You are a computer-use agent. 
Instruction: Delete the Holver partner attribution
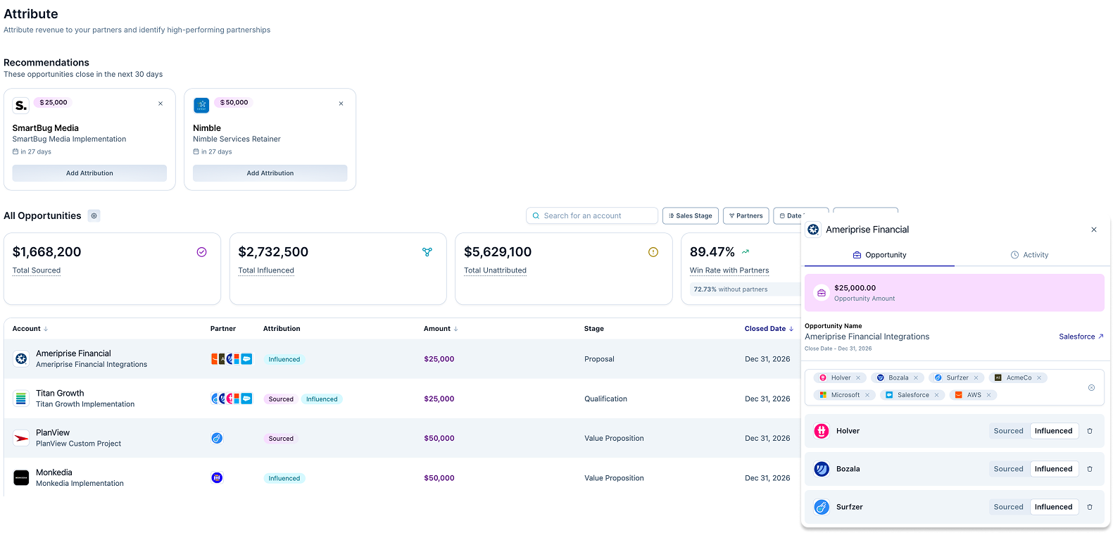(x=1090, y=431)
